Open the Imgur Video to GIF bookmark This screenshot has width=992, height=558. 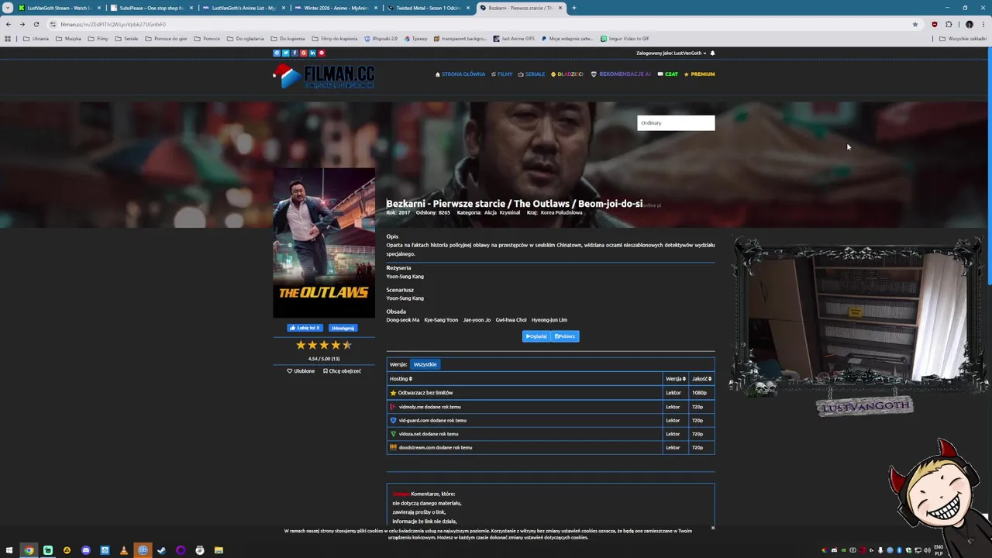tap(625, 38)
